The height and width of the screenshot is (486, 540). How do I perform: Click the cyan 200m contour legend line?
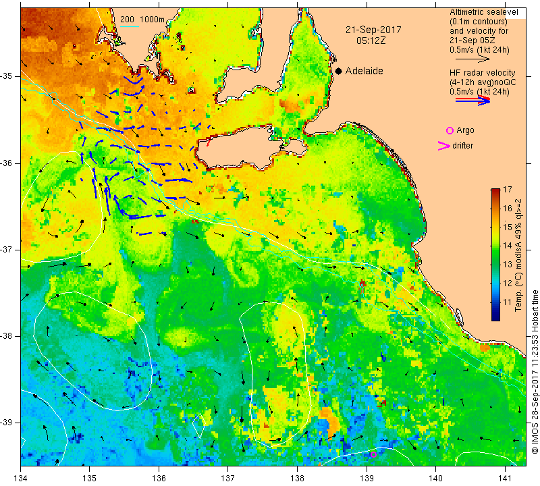[x=130, y=26]
